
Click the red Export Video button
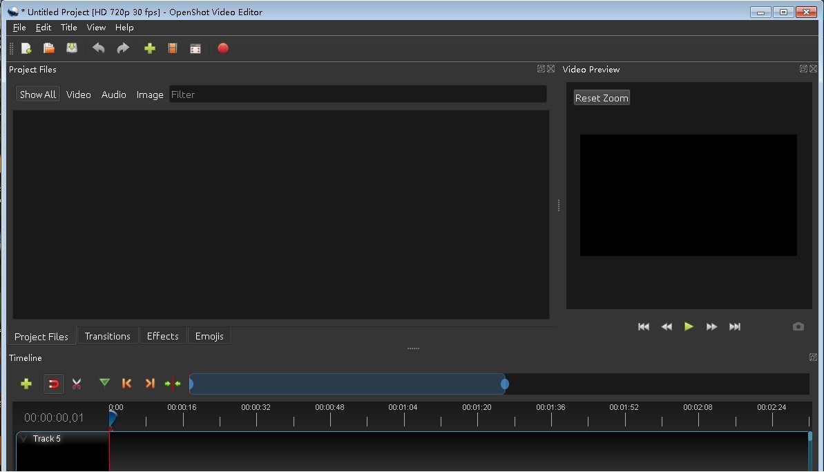tap(223, 48)
